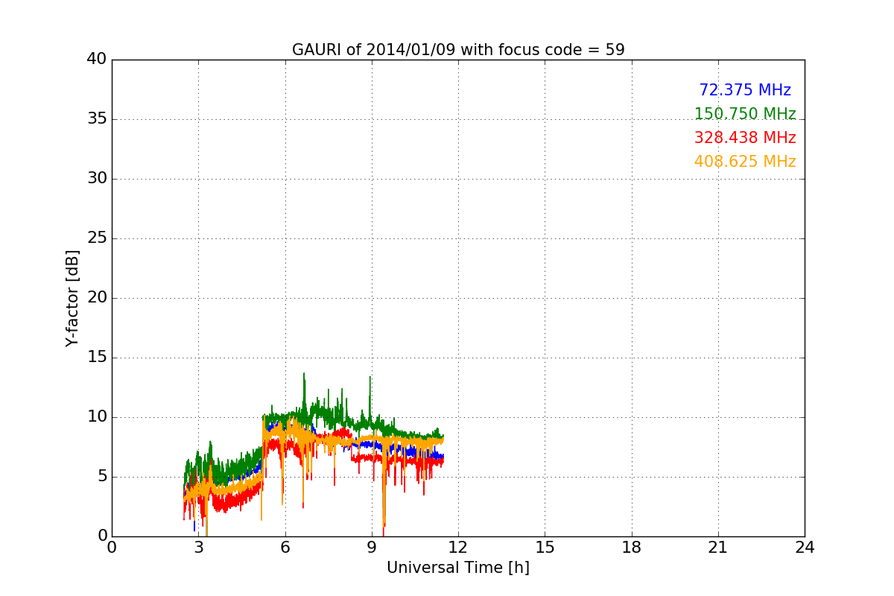Click the plot title 'GAURI of 2014/01/09 with focus code = 59'
This screenshot has height=596, width=894.
(x=458, y=50)
